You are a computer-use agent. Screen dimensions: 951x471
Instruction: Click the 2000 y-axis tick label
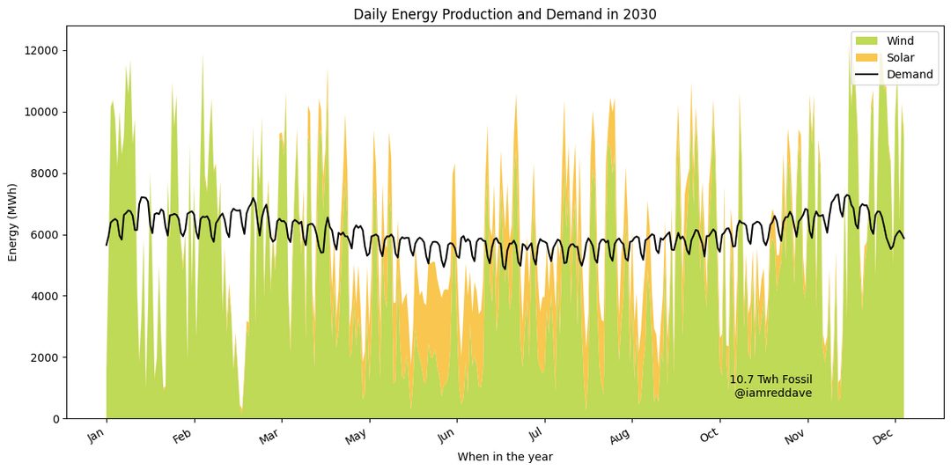[x=44, y=357]
